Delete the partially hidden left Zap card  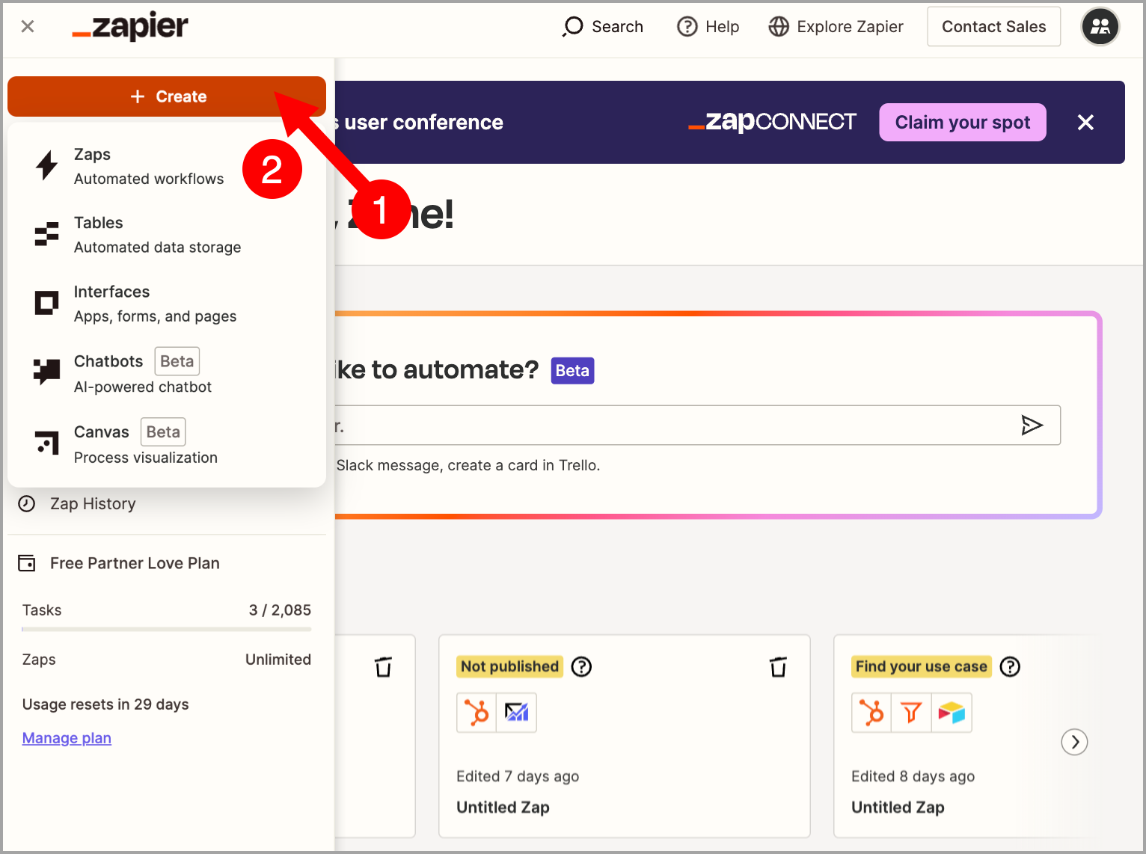pos(383,666)
